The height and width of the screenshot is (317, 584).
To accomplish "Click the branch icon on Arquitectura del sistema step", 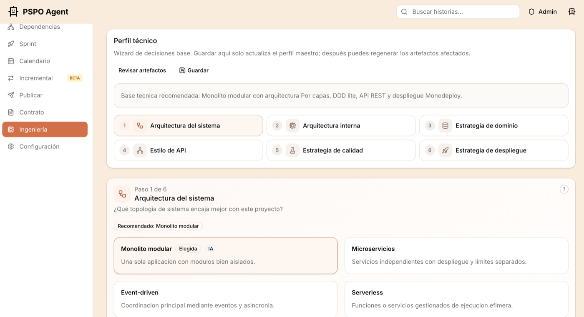I will click(139, 125).
